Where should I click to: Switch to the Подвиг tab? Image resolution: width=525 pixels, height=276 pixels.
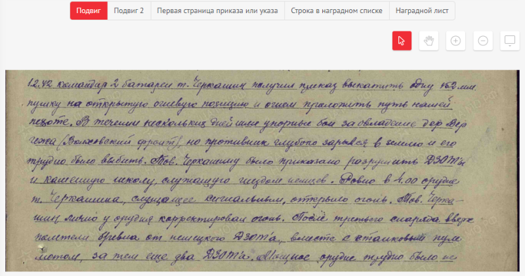[x=89, y=10]
